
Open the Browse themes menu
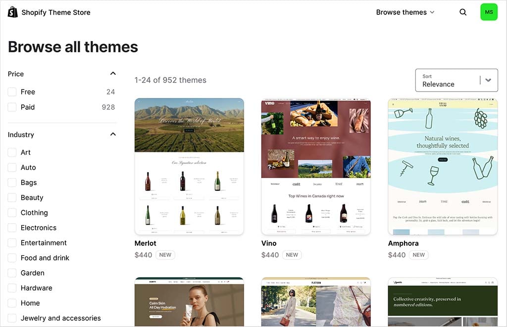405,12
